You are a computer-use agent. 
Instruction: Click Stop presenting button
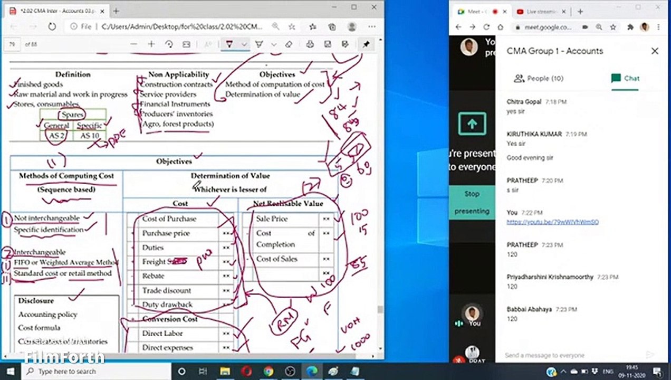472,202
